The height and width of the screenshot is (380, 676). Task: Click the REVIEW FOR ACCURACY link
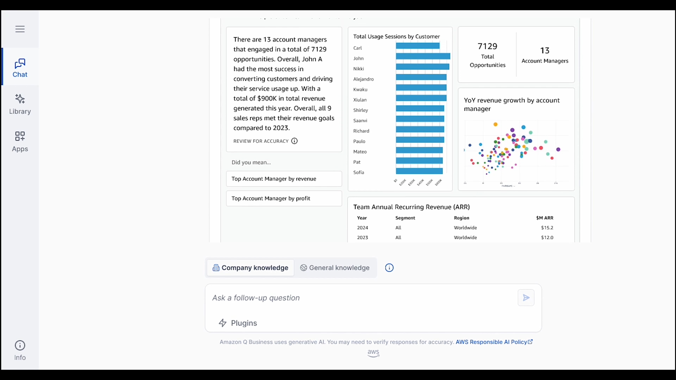pos(261,141)
